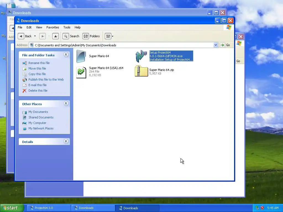
Task: Open the Favorites menu
Action: pyautogui.click(x=53, y=27)
